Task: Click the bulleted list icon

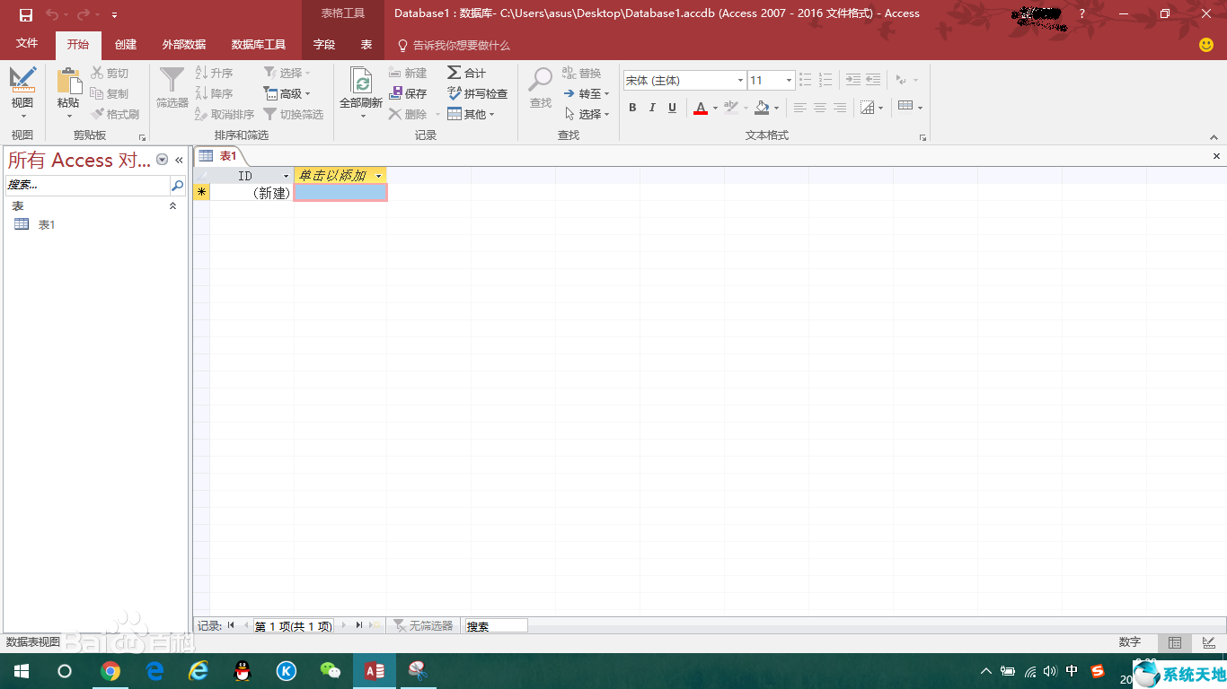Action: pyautogui.click(x=805, y=80)
